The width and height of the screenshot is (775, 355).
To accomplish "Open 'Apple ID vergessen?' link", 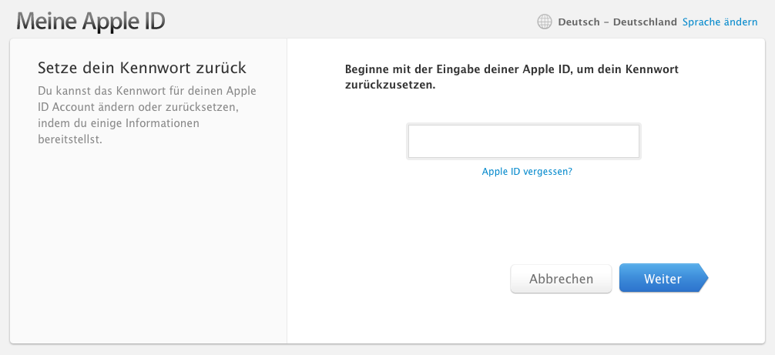I will (x=527, y=172).
